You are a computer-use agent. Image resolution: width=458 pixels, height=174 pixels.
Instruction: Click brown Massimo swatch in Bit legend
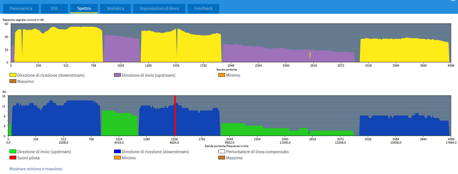(222, 158)
